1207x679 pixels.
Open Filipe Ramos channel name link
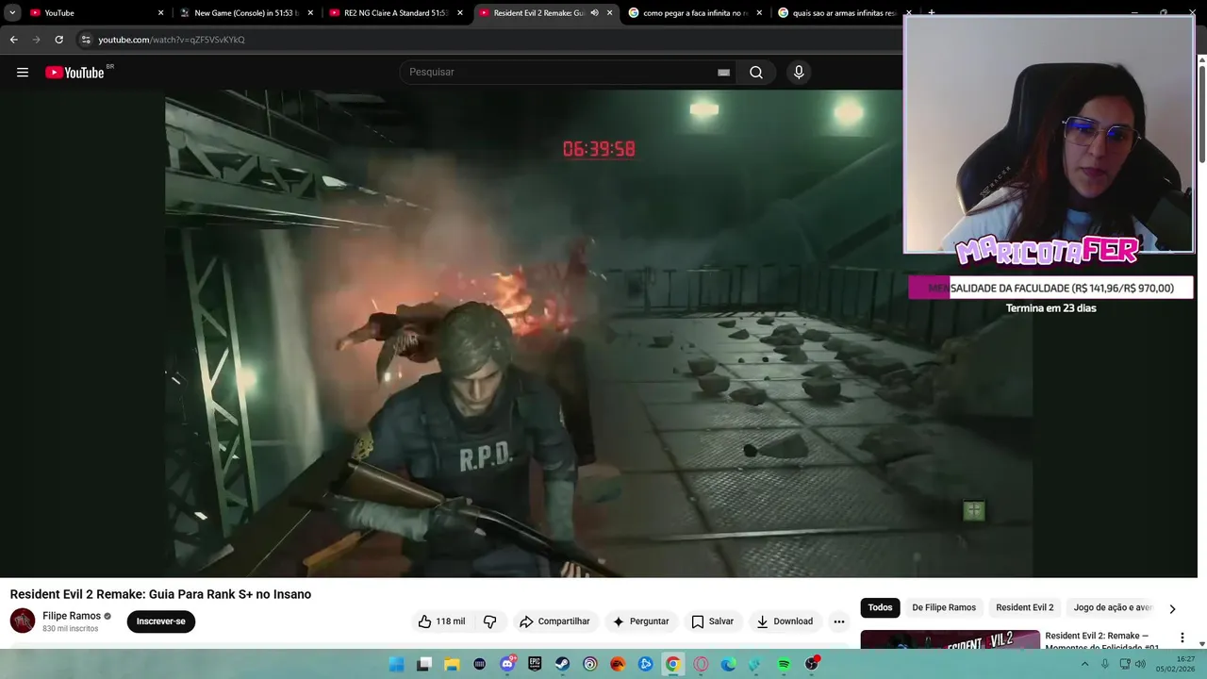pyautogui.click(x=72, y=616)
